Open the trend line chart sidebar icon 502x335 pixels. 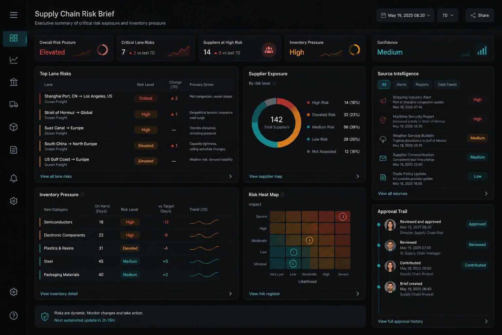(x=13, y=60)
